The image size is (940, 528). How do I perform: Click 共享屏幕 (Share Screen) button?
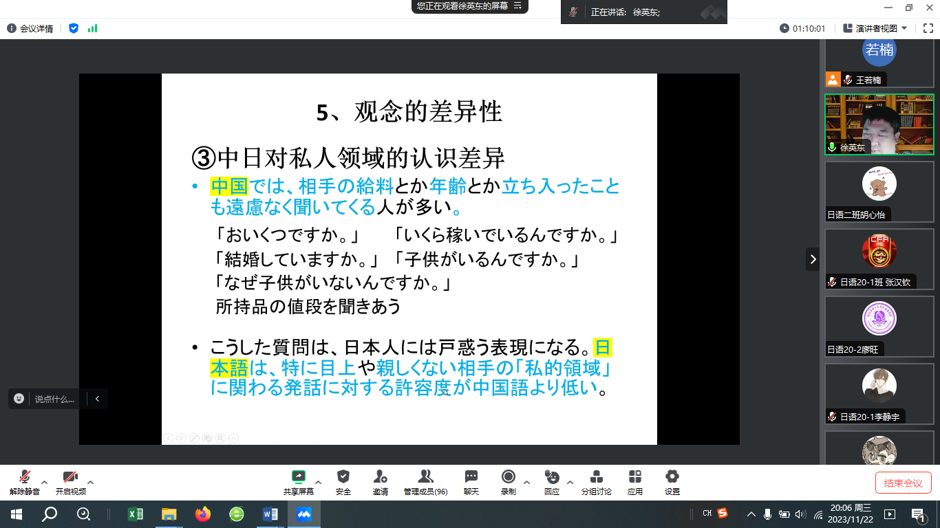[x=298, y=477]
